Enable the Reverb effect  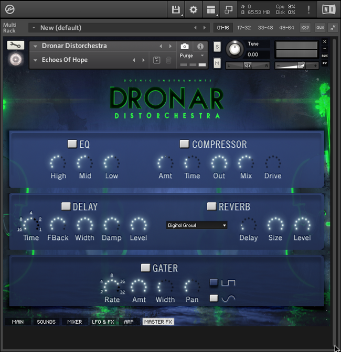click(x=212, y=206)
